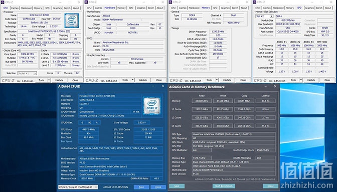
Task: Select Memory tab in the SPD CPU-Z window
Action: pyautogui.click(x=289, y=8)
